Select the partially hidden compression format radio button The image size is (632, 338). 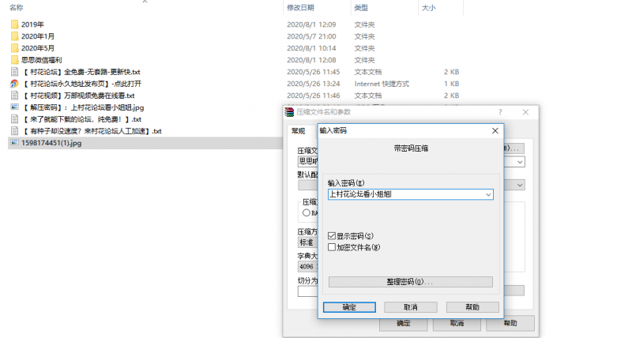pyautogui.click(x=306, y=212)
